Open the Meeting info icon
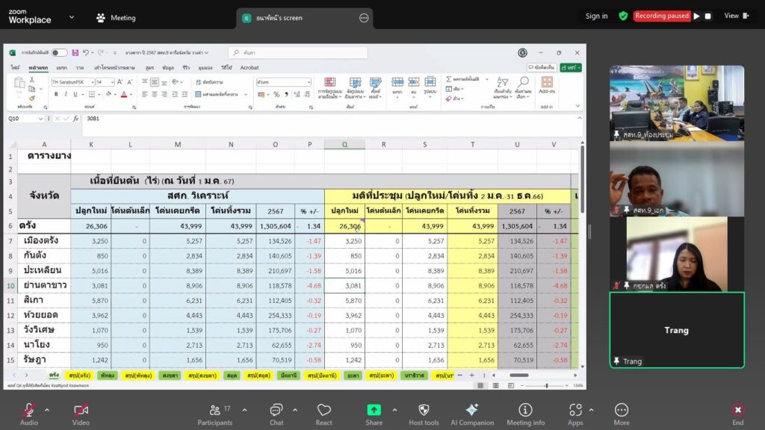The image size is (765, 430). tap(525, 410)
